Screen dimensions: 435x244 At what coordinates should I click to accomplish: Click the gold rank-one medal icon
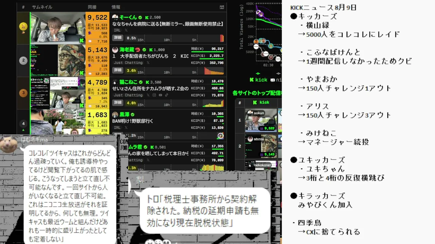[23, 26]
